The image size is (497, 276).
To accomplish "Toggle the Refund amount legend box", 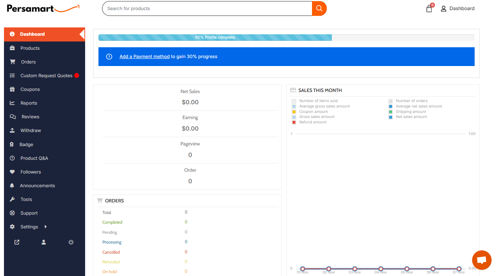I will (x=294, y=122).
